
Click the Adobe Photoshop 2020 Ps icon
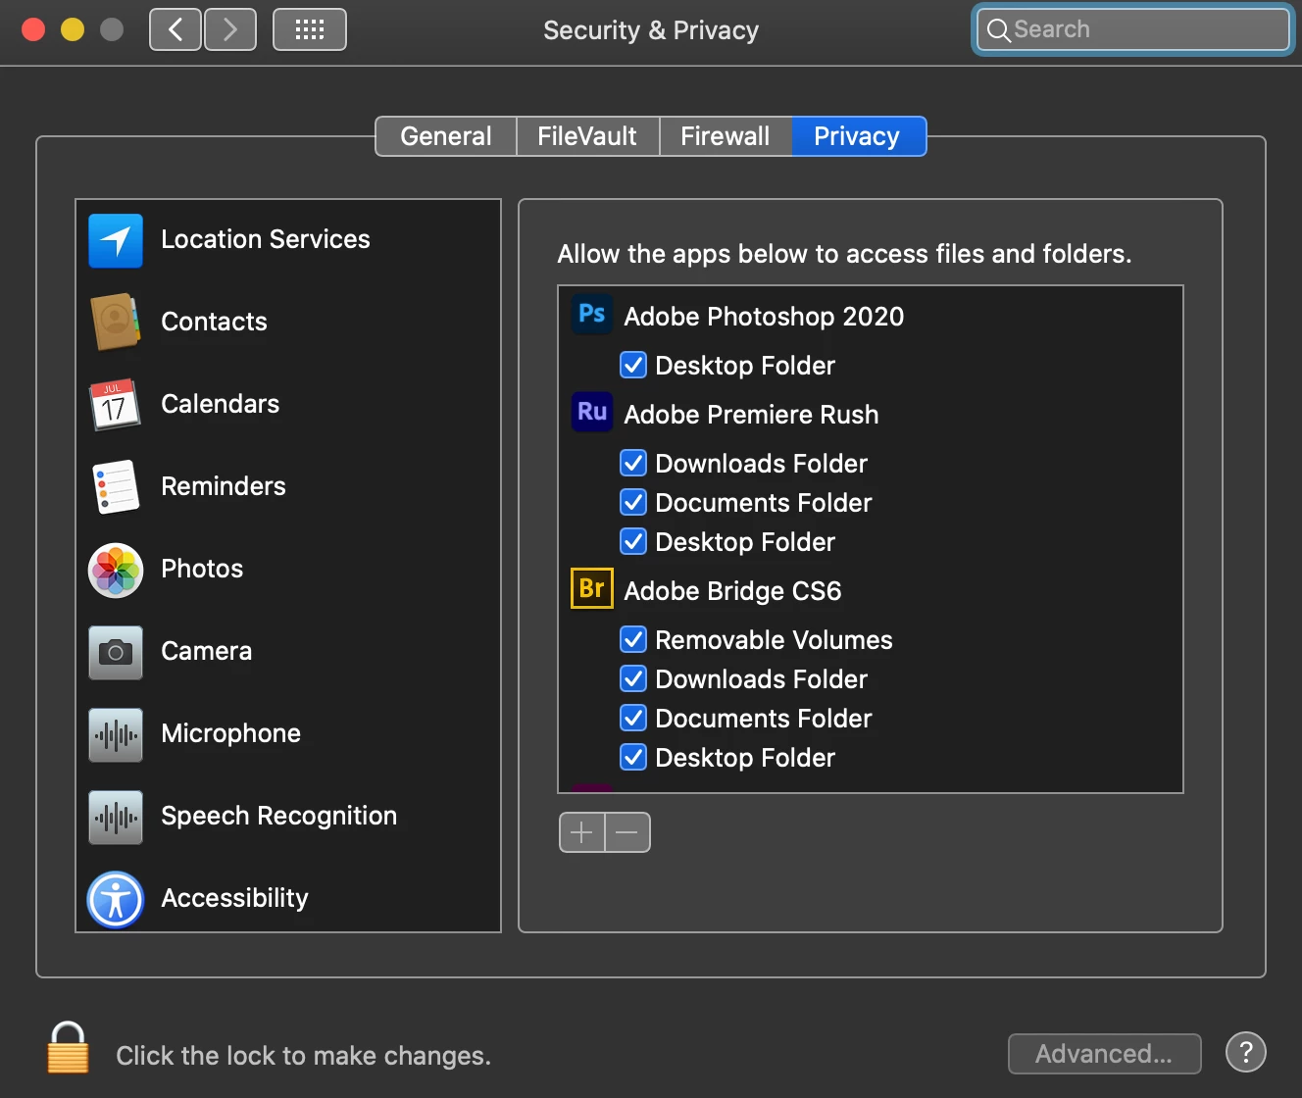click(592, 315)
